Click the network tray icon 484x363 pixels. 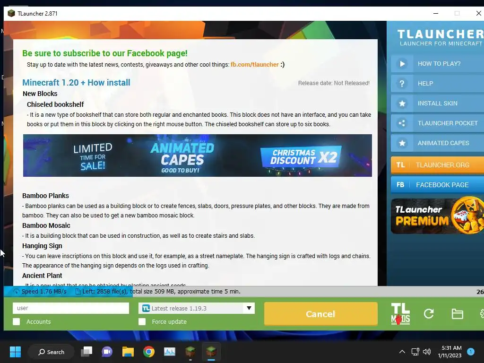(x=415, y=352)
